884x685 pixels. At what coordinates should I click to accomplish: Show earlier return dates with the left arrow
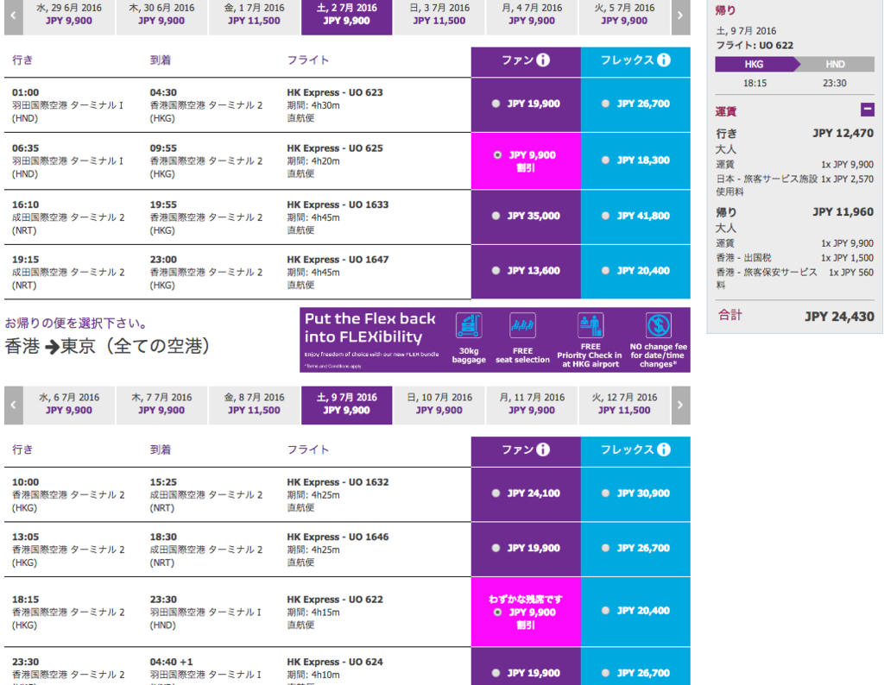(14, 405)
